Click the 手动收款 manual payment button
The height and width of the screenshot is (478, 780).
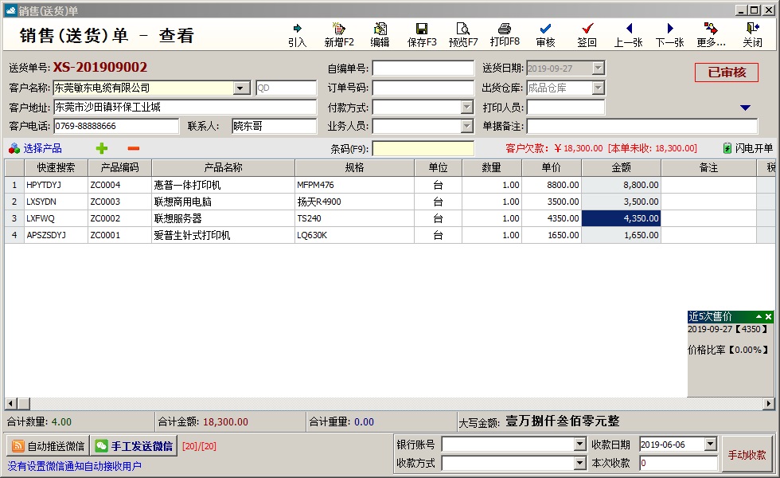[x=747, y=455]
